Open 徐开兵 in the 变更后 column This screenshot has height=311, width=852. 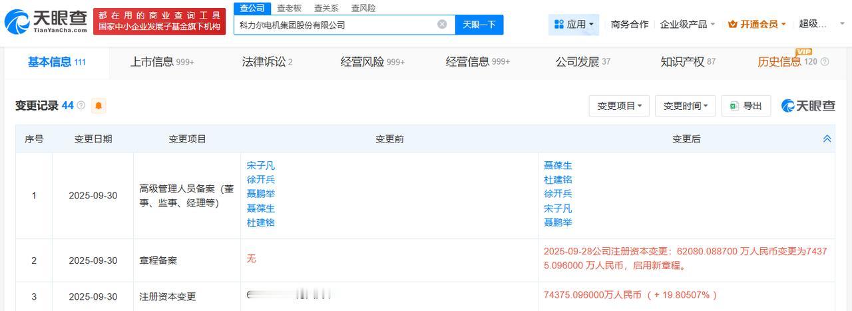tap(558, 194)
